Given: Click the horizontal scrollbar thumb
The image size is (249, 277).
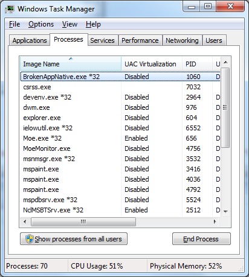Looking at the screenshot, I should click(83, 221).
